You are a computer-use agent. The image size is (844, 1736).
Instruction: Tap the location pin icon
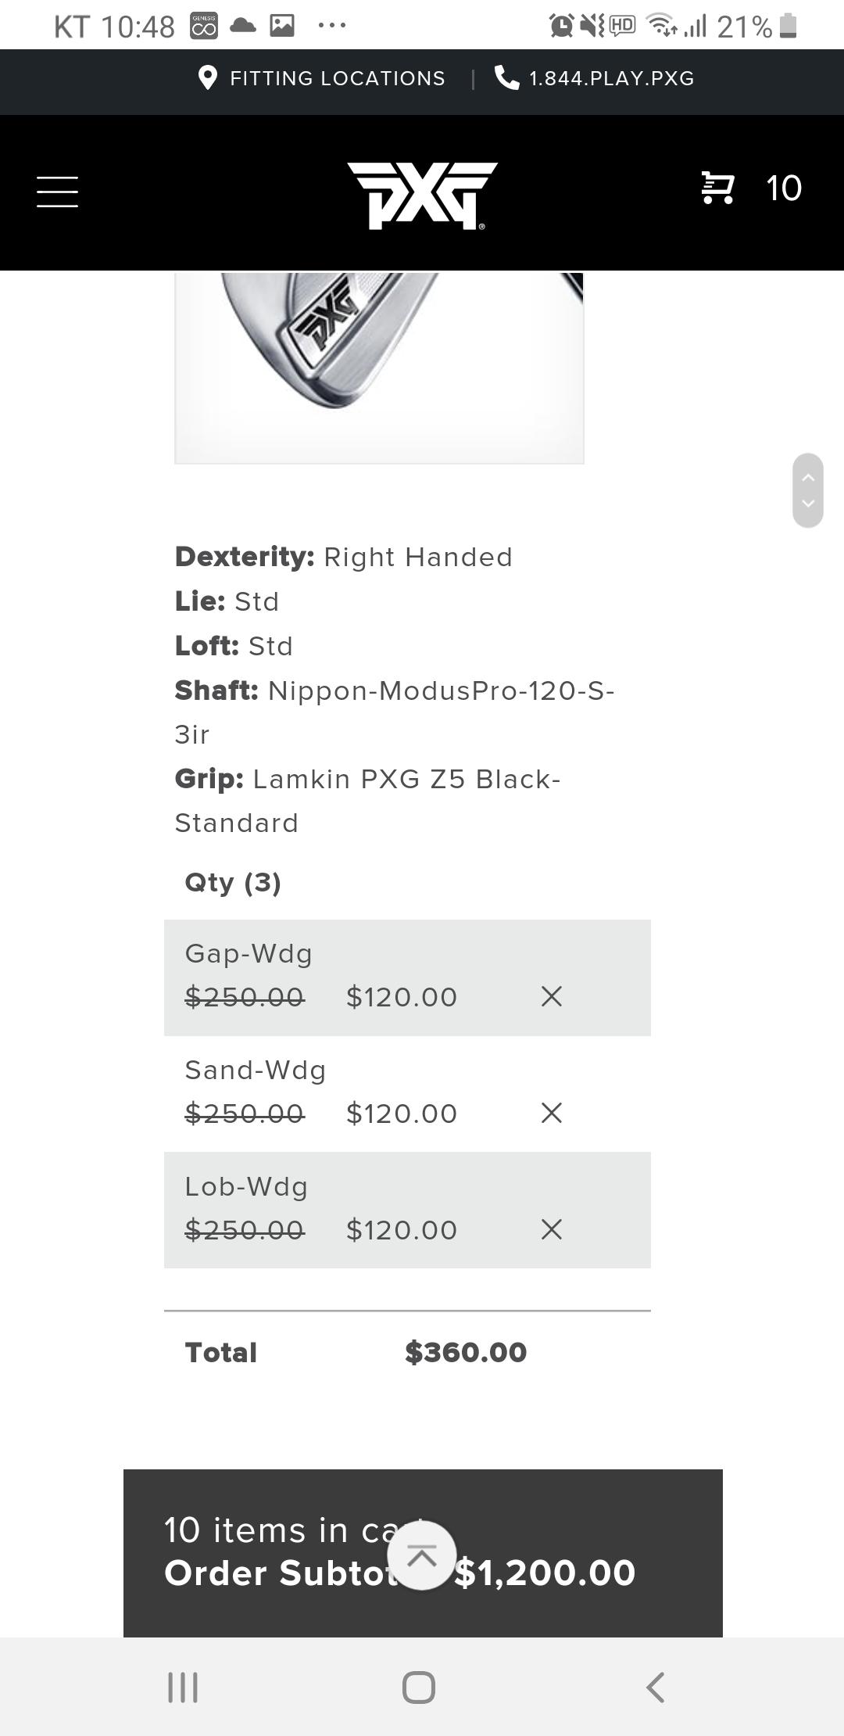click(x=208, y=78)
